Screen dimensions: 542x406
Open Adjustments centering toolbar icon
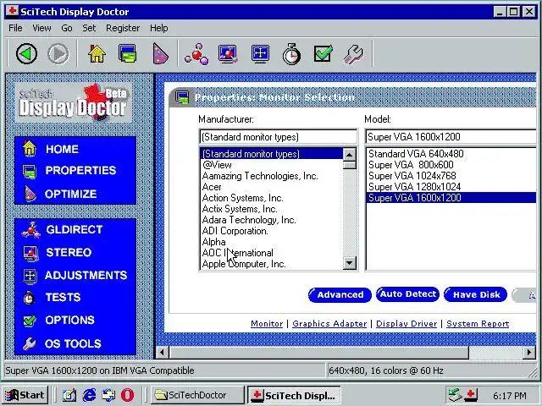[260, 53]
